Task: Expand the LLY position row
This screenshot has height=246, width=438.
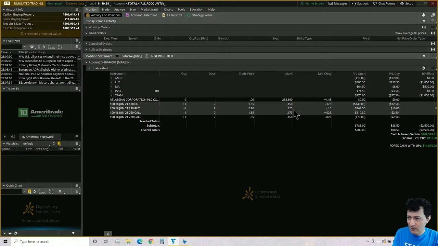Action: click(112, 82)
